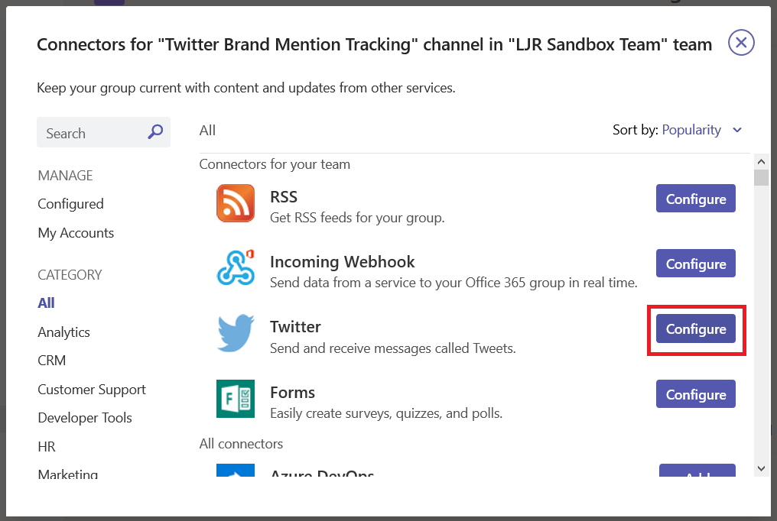Configure the RSS connector
Viewport: 777px width, 521px height.
[x=696, y=199]
